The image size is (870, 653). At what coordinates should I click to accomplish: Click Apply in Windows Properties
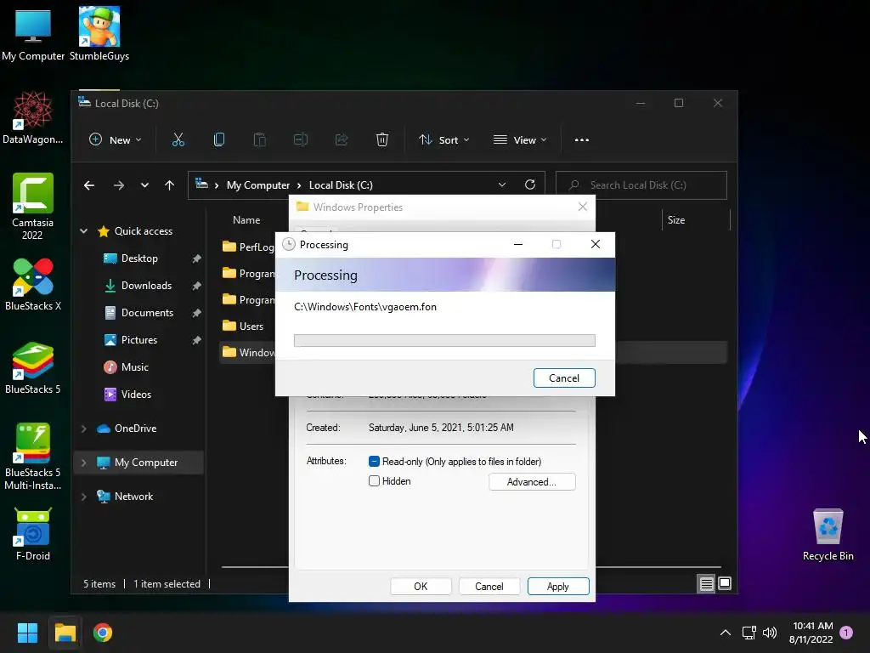[557, 587]
